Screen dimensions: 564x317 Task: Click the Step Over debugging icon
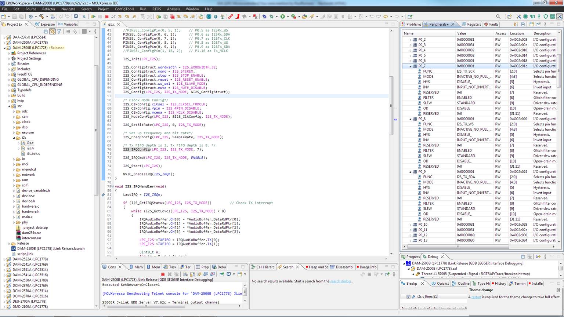tap(126, 16)
